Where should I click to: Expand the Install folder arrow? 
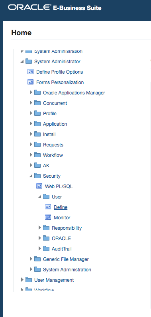31,134
